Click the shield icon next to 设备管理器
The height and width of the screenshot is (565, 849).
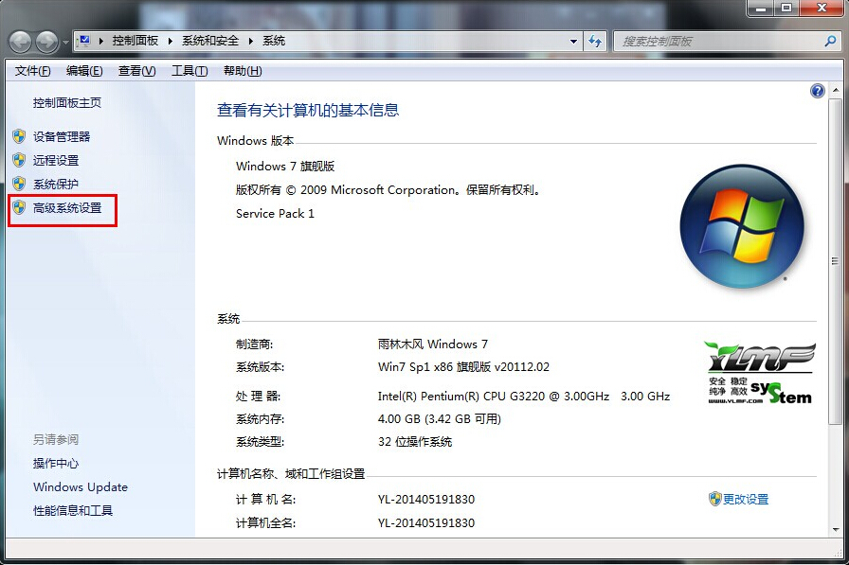tap(19, 136)
